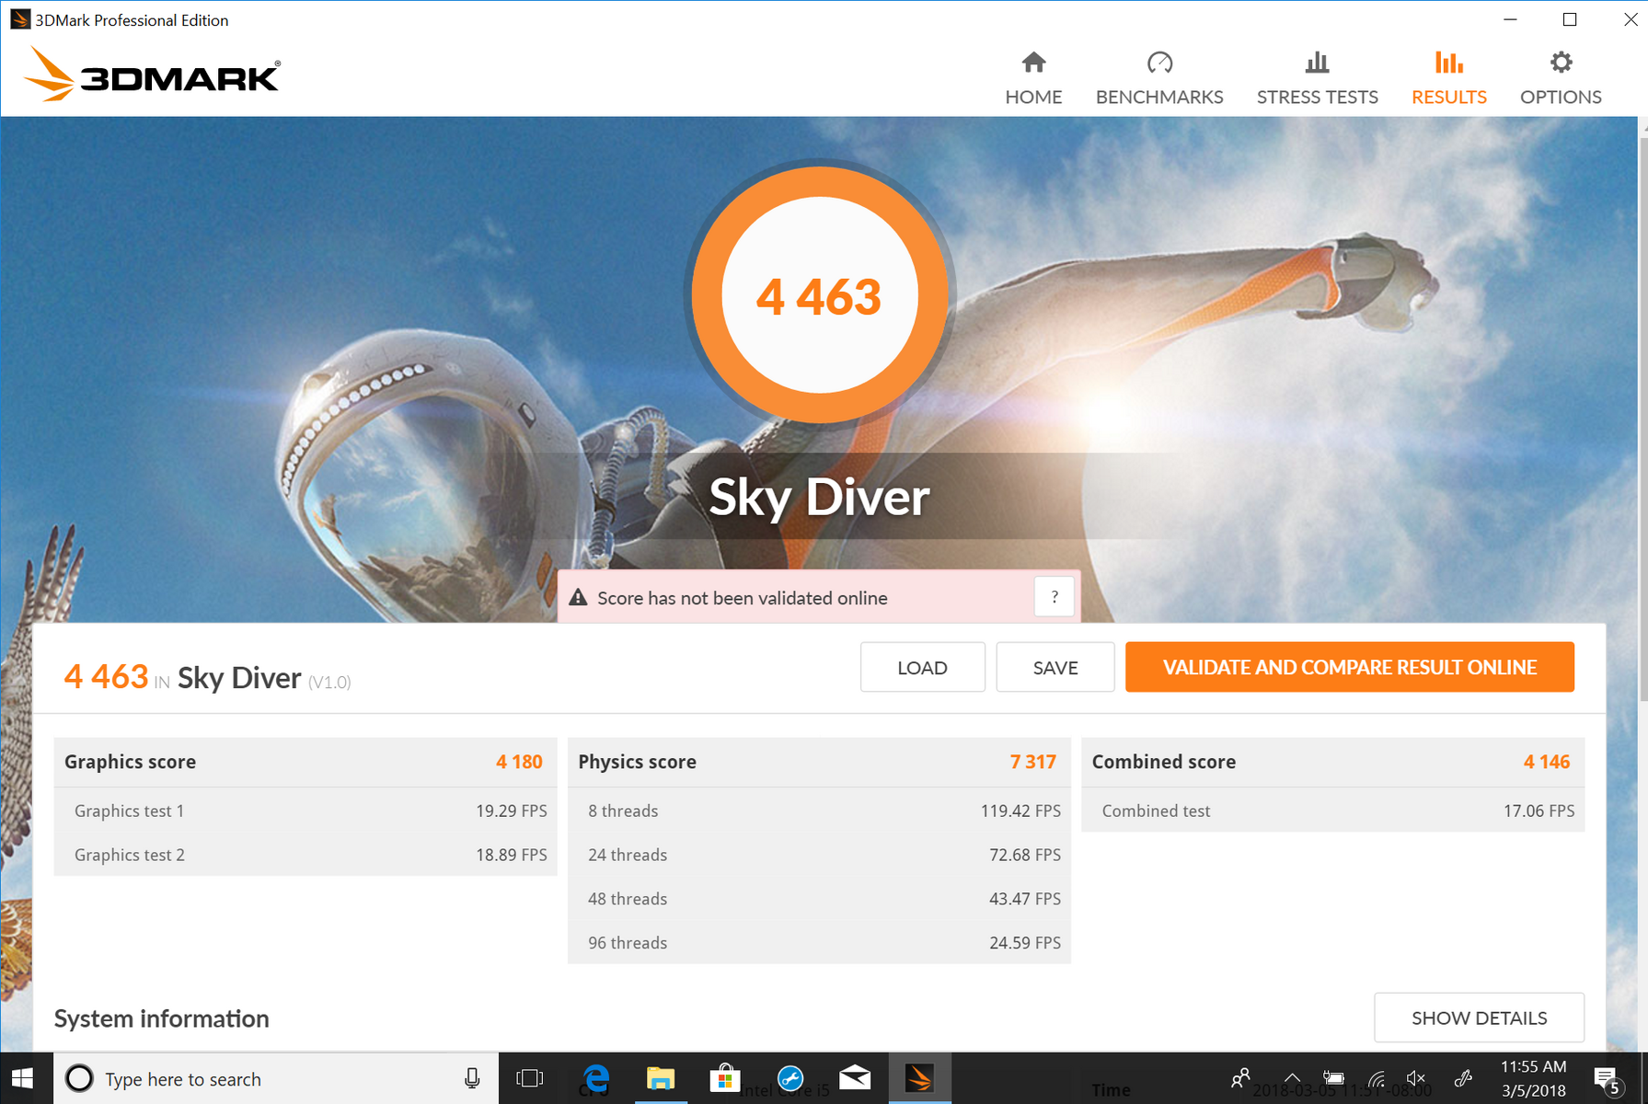Save the benchmark result
The height and width of the screenshot is (1104, 1648).
[1054, 667]
